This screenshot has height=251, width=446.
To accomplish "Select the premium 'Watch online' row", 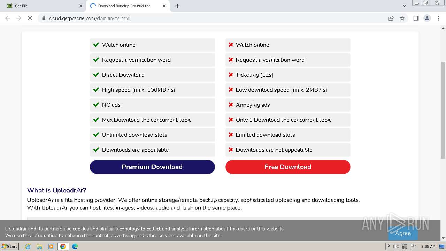I will (x=152, y=45).
